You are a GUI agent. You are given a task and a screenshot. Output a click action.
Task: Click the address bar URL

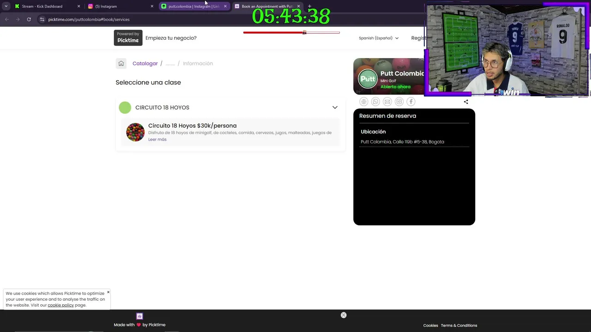(89, 19)
